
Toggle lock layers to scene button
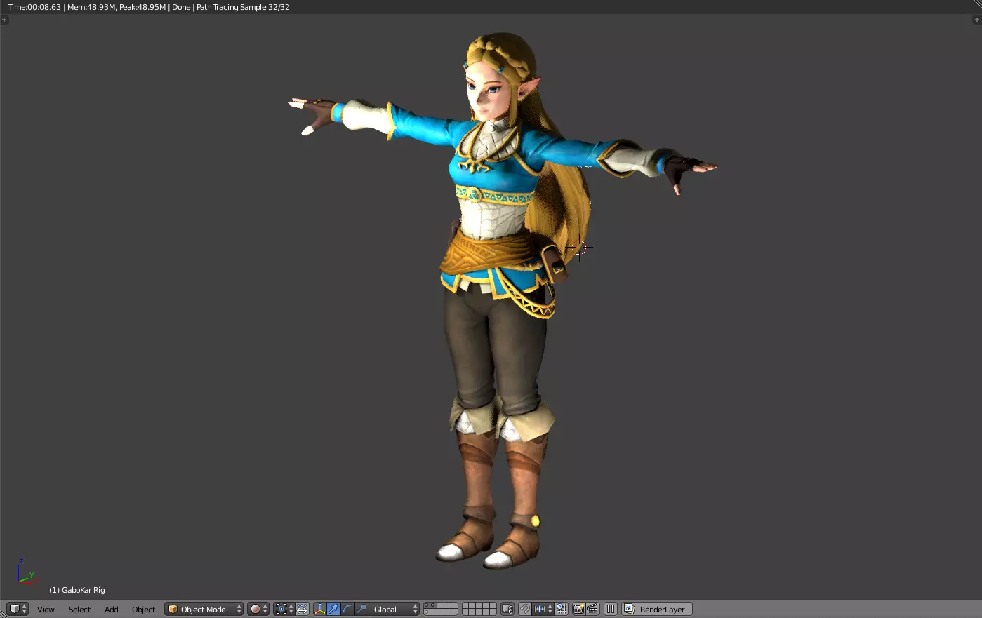pos(507,609)
